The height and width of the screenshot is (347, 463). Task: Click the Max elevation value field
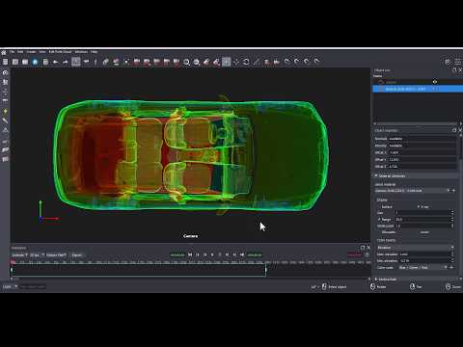tap(424, 254)
